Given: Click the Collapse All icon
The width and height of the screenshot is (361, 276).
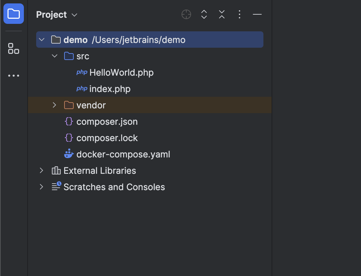Looking at the screenshot, I should (x=222, y=14).
